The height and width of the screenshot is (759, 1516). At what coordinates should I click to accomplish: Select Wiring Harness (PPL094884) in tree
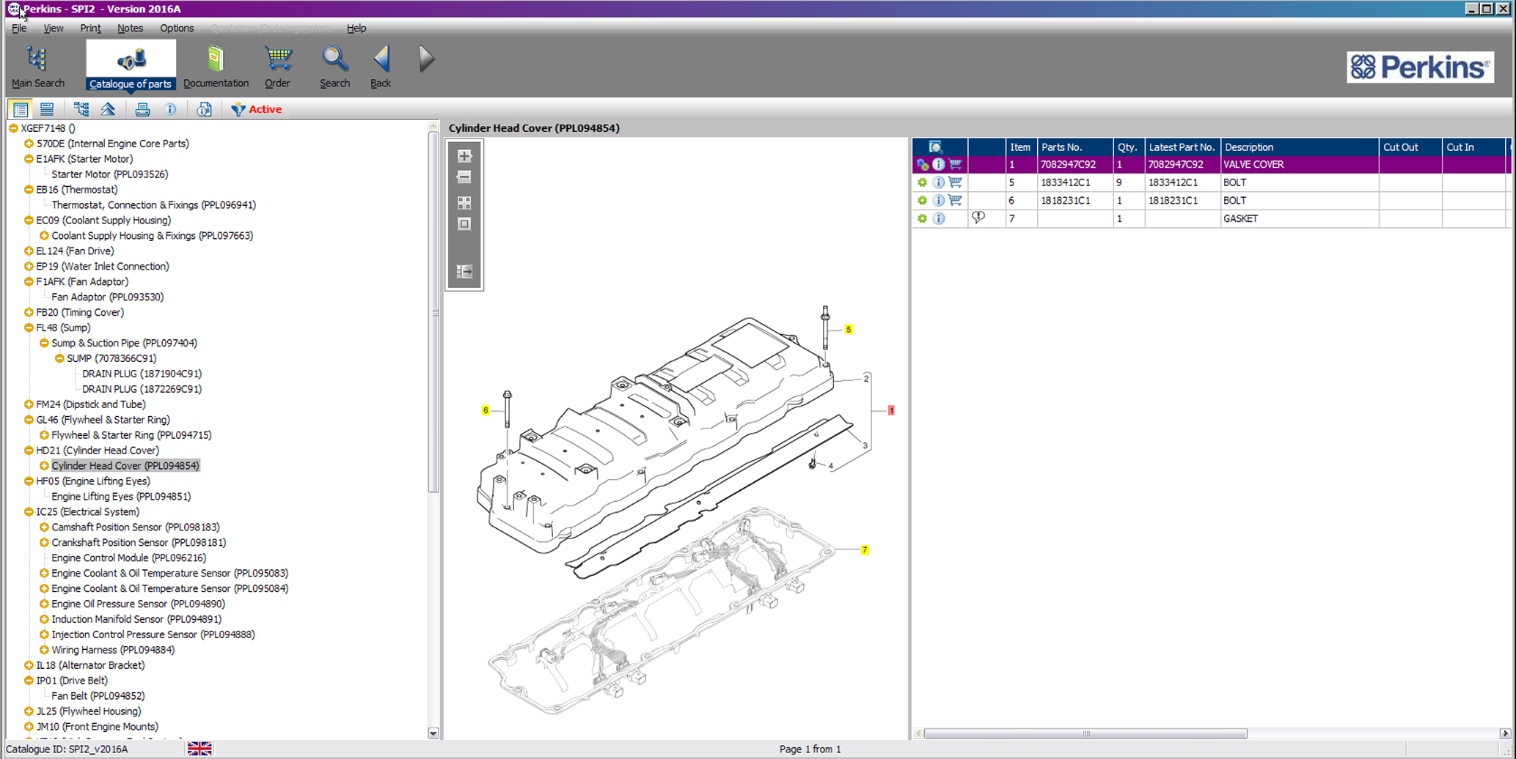(113, 650)
